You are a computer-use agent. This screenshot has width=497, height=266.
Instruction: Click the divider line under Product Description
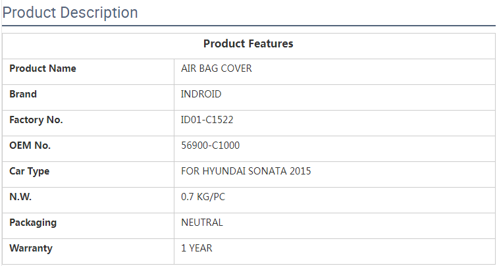pos(248,26)
